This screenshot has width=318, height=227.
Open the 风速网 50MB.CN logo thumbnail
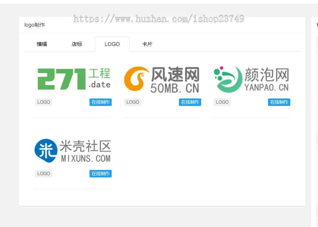pos(162,79)
